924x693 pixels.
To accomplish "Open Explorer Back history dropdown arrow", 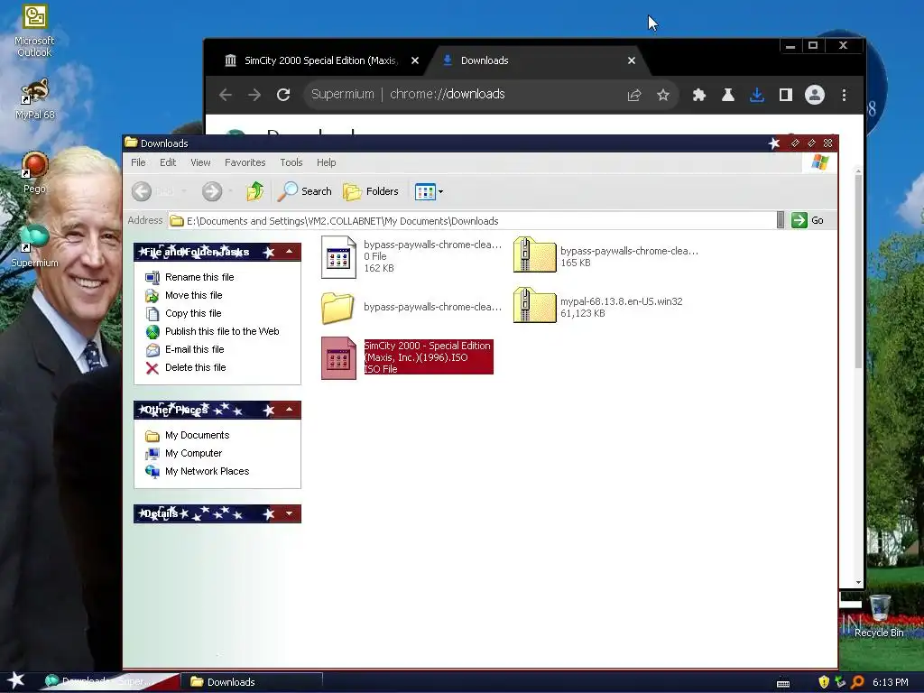I will click(184, 191).
